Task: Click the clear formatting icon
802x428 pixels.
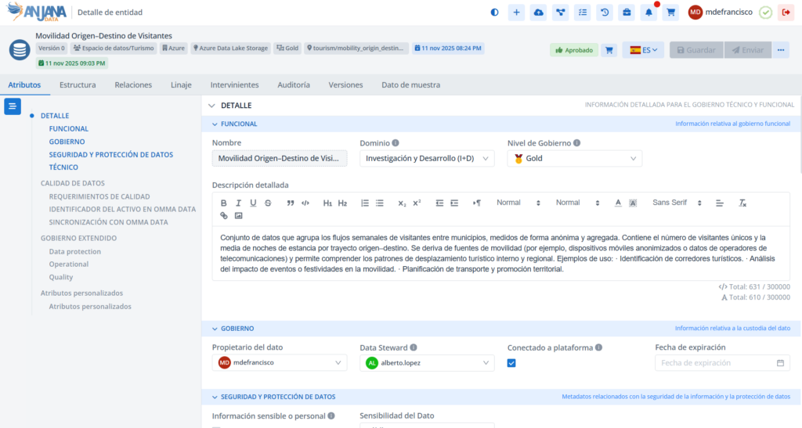Action: click(743, 203)
